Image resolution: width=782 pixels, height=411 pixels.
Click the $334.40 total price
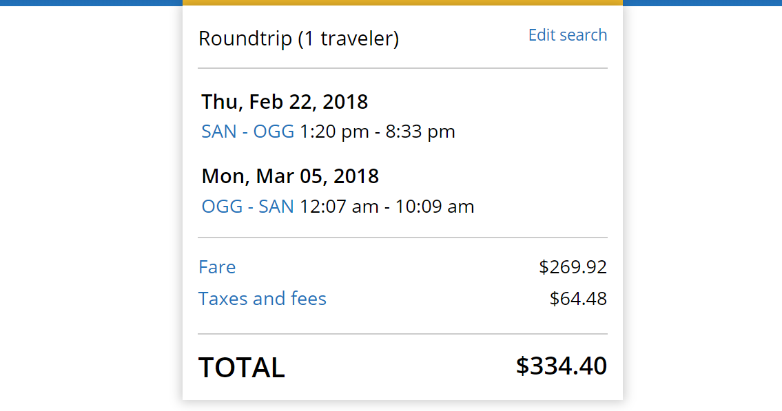(561, 366)
